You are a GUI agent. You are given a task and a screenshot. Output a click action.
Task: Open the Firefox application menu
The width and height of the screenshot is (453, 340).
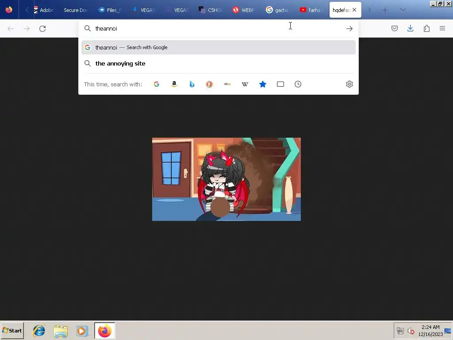click(x=442, y=28)
